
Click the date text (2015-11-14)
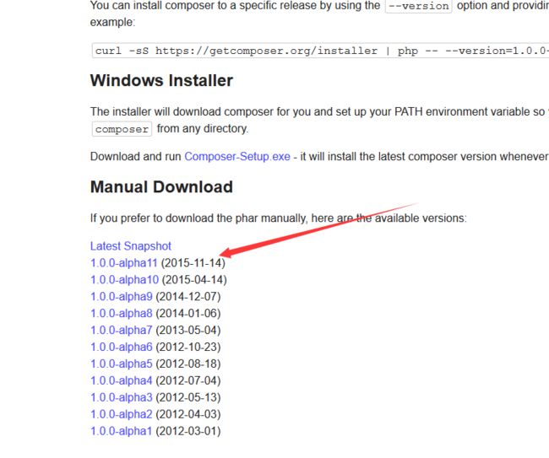click(x=193, y=263)
